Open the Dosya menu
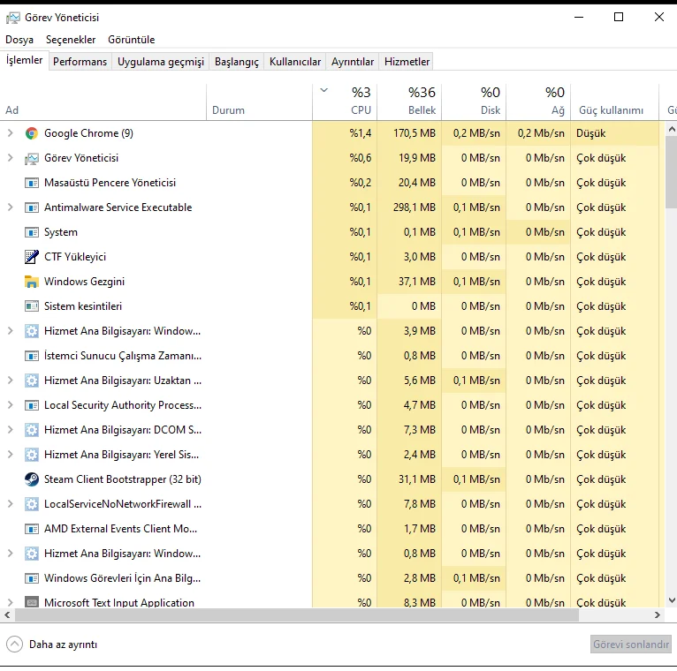Image resolution: width=677 pixels, height=671 pixels. point(19,40)
